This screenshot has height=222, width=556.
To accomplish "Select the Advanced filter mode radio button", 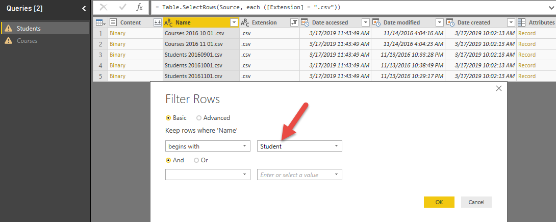I will pyautogui.click(x=199, y=118).
